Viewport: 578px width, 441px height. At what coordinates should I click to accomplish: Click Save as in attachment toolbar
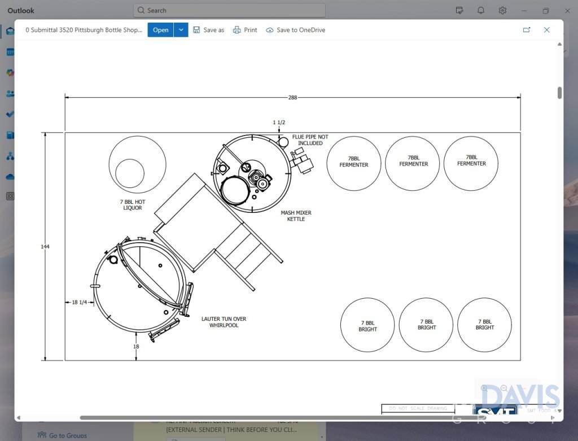click(208, 30)
